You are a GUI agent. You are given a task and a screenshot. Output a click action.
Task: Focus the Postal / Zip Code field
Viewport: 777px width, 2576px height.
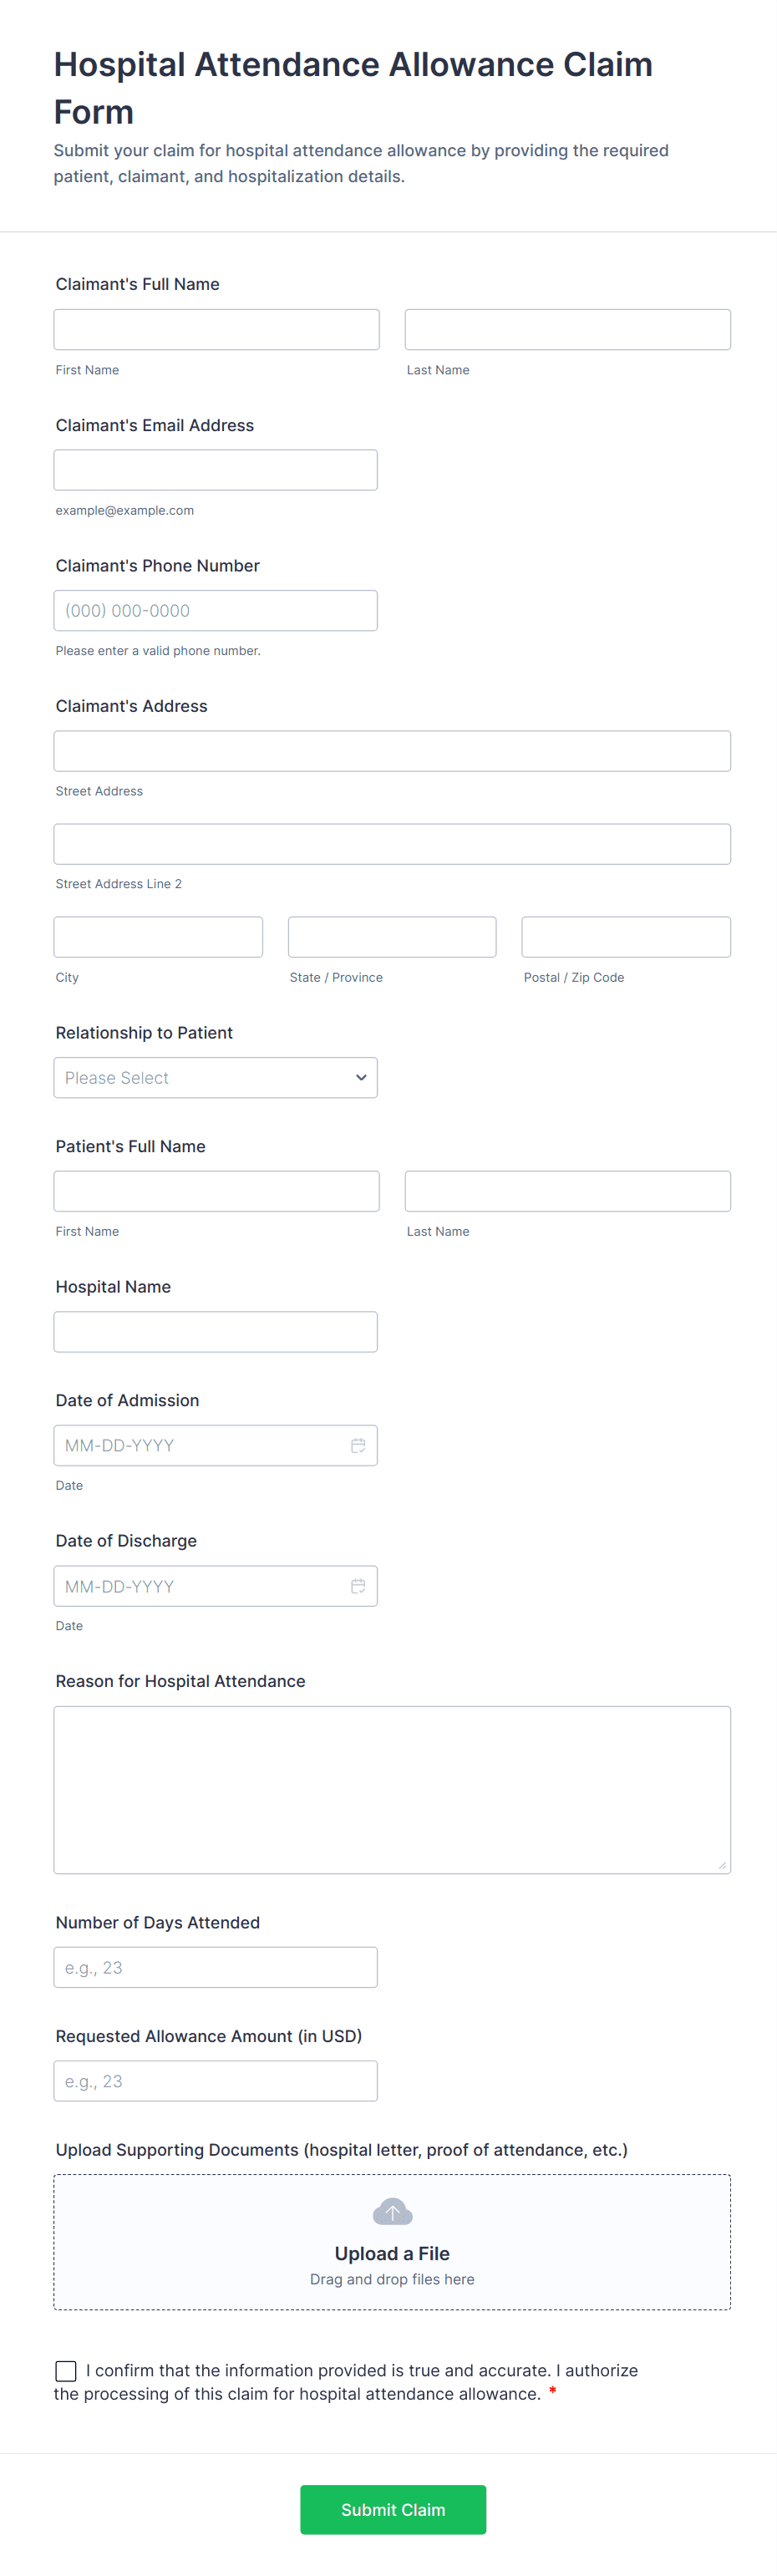point(626,937)
